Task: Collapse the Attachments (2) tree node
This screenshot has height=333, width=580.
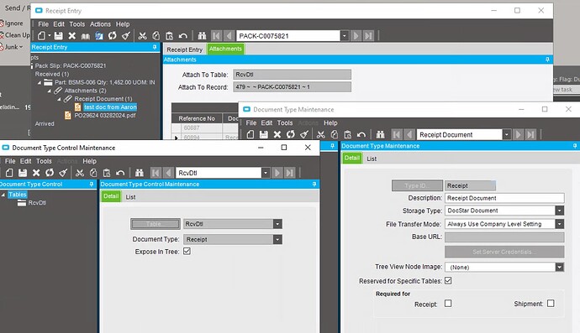Action: [x=50, y=91]
